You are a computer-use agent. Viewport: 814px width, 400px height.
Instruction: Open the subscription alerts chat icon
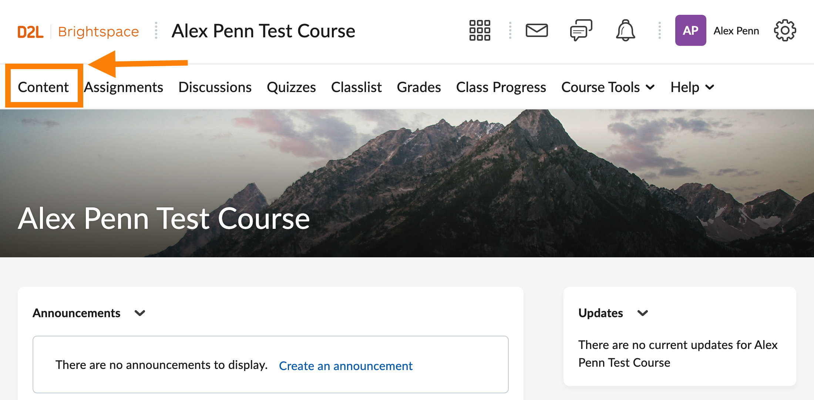[x=581, y=30]
